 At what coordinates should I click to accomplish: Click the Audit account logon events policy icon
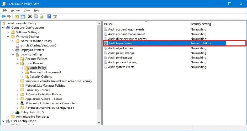[x=106, y=29]
